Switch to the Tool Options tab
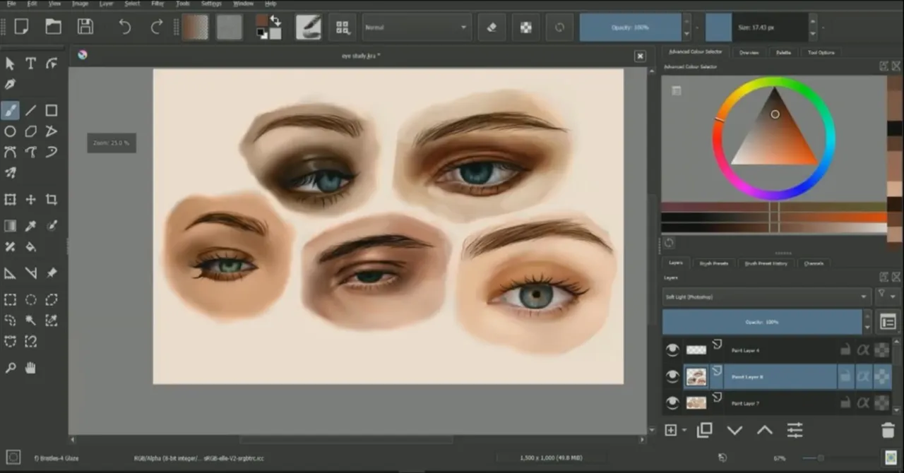The image size is (904, 473). (821, 52)
